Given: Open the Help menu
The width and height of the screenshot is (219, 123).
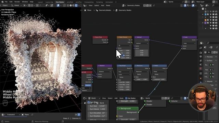Looking at the screenshot, I should (31, 2).
